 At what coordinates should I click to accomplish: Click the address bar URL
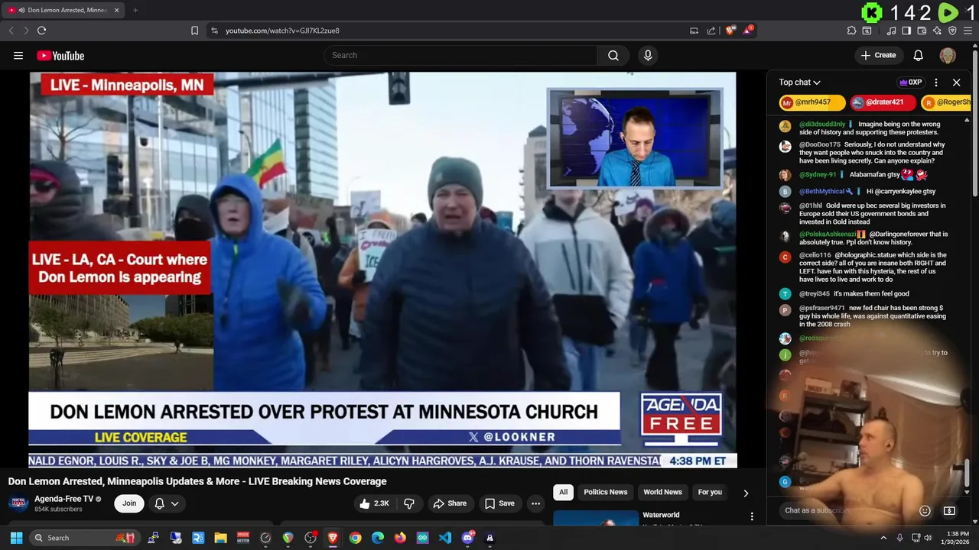point(282,31)
